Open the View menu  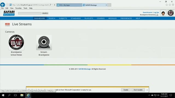coord(12,8)
